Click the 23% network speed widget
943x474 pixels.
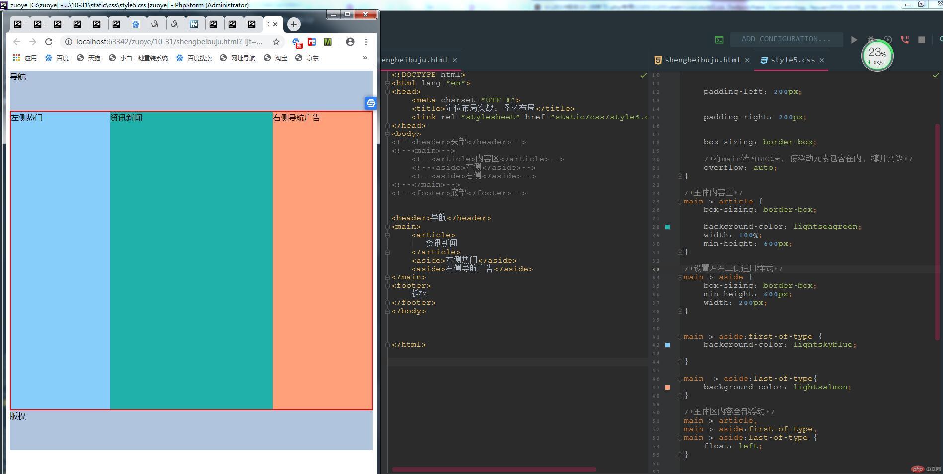[877, 55]
